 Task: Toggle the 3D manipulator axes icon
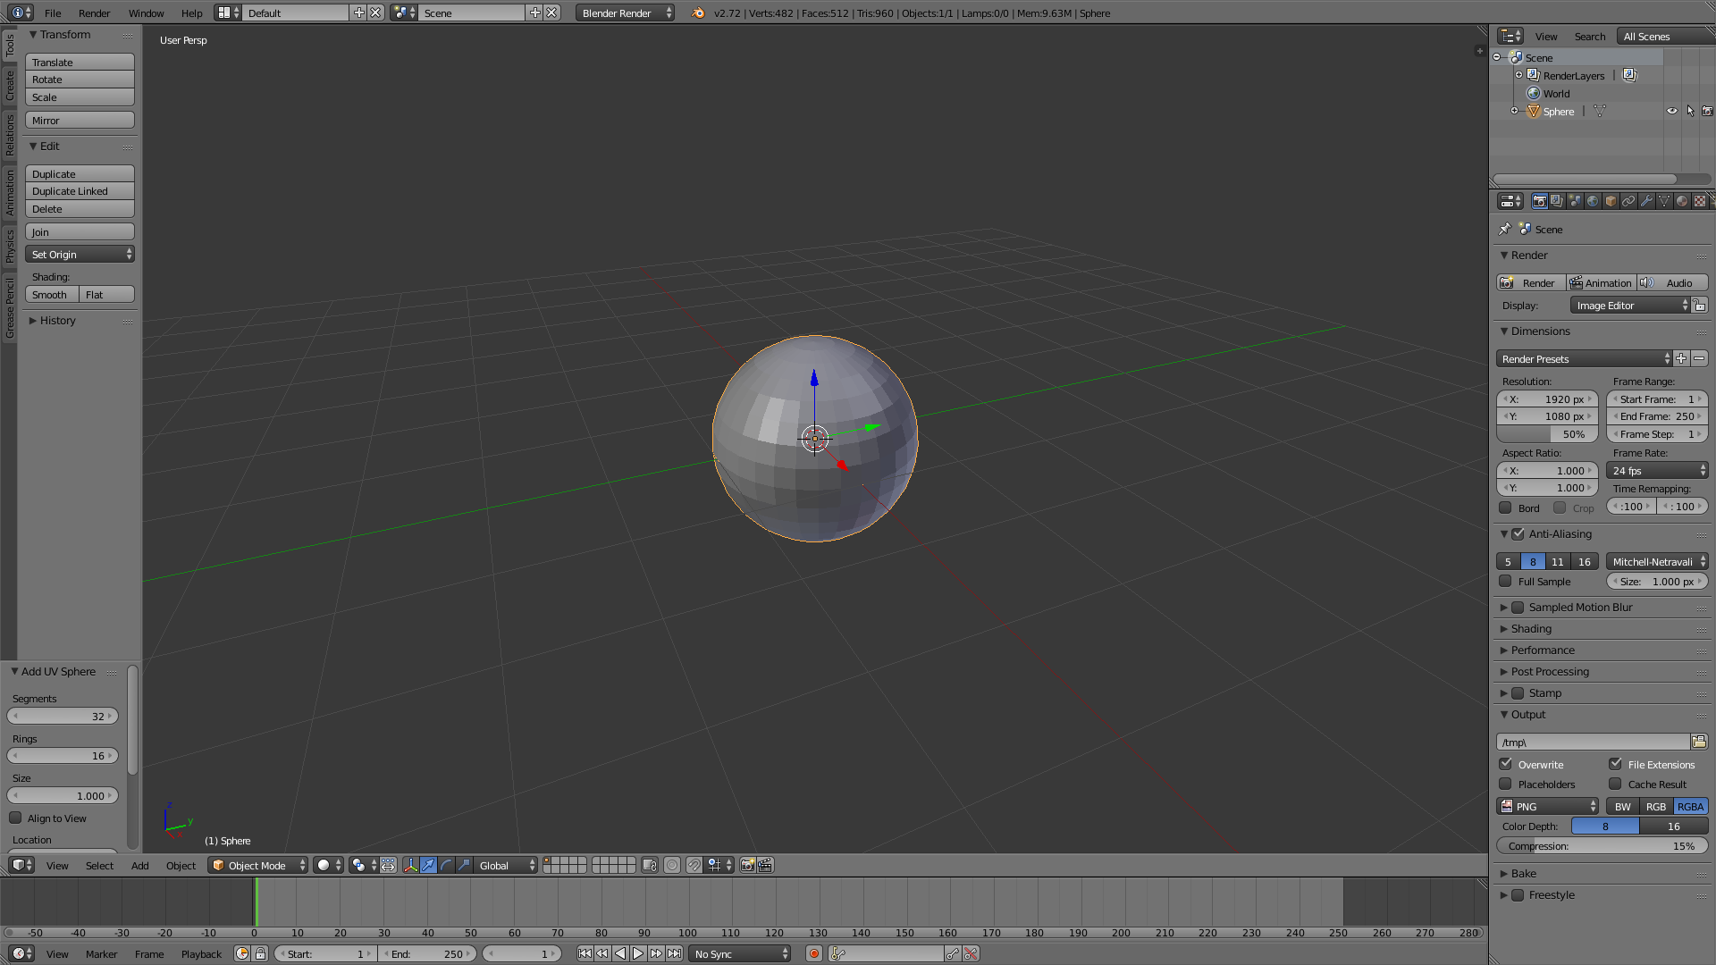(410, 865)
